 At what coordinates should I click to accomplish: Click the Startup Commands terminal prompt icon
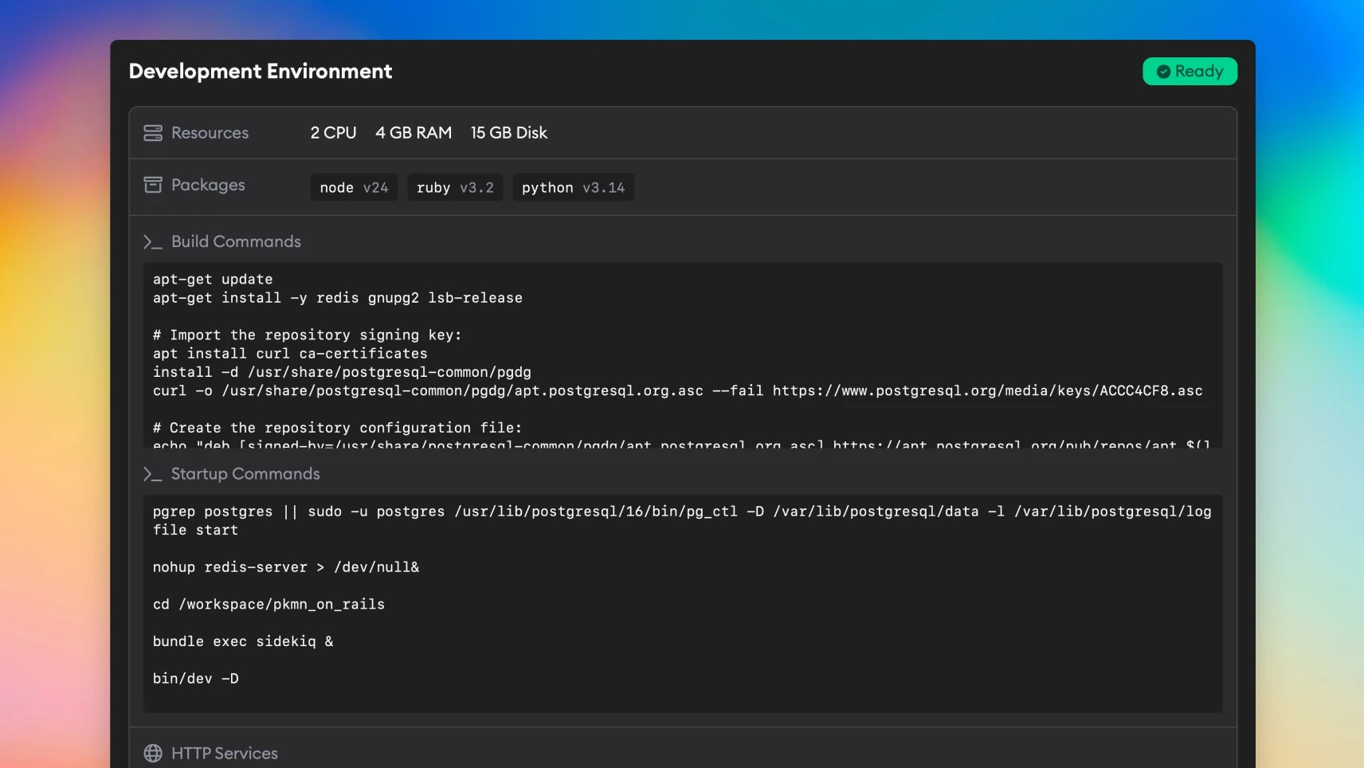click(152, 473)
